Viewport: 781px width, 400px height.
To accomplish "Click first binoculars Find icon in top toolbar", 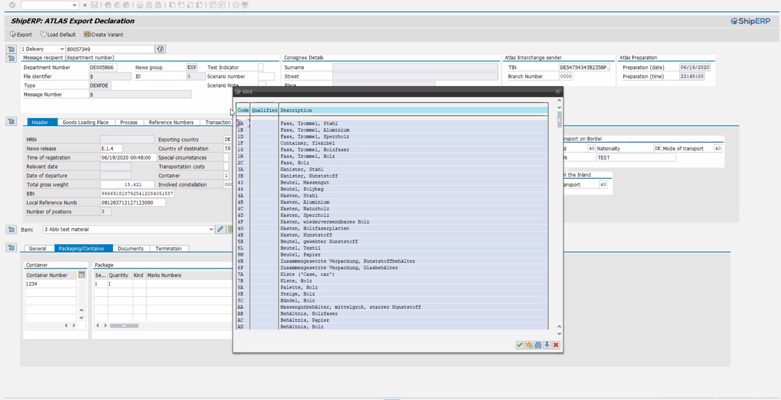I will click(x=149, y=5).
